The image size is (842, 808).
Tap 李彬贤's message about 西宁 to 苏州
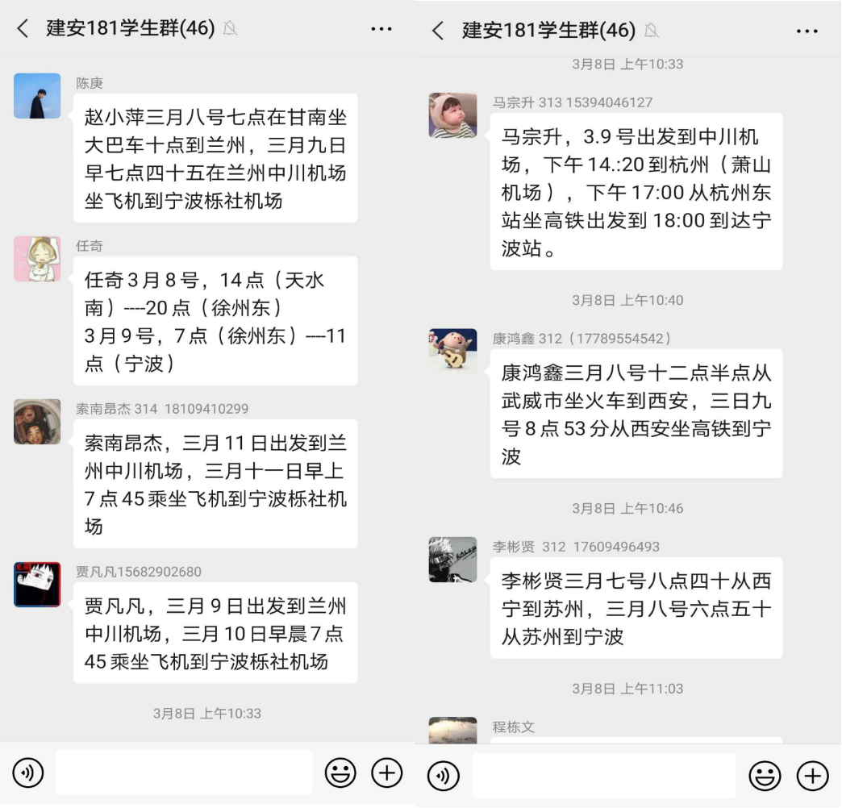click(636, 608)
